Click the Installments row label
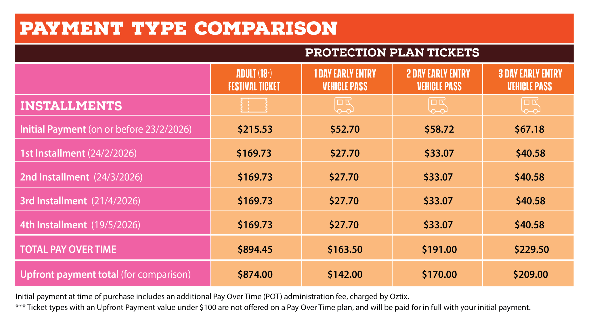This screenshot has height=323, width=589. (x=71, y=106)
